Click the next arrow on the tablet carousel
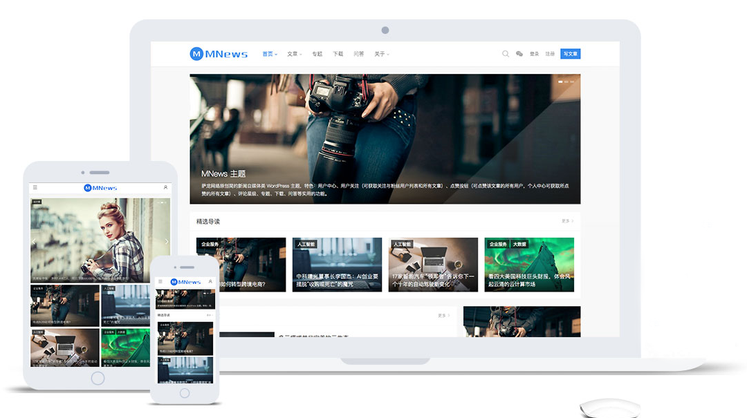The image size is (747, 418). tap(167, 241)
